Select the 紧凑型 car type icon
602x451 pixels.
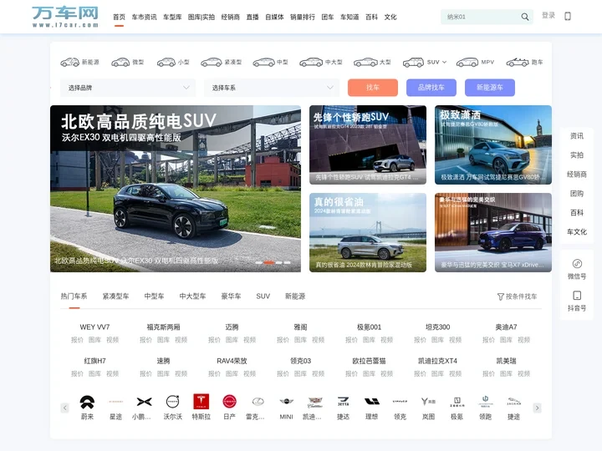[x=212, y=62]
